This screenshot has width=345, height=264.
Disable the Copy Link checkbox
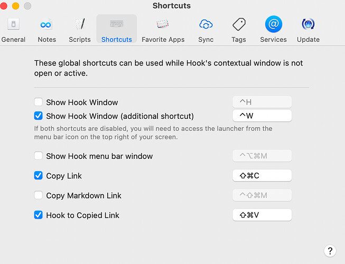(38, 175)
